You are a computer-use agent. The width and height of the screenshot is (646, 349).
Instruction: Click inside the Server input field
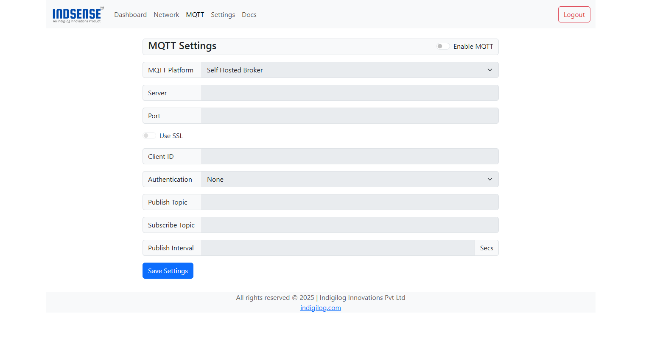[x=350, y=93]
